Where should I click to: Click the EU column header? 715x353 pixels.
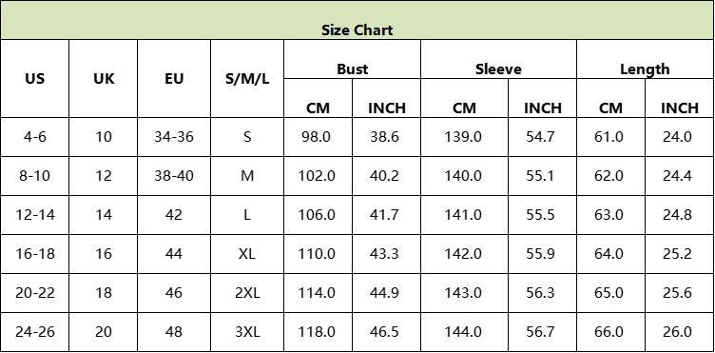coord(174,78)
